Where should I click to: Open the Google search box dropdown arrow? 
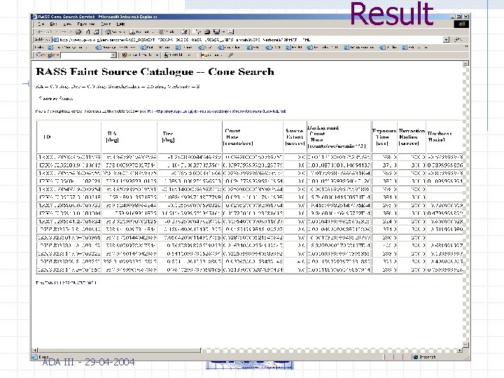[x=113, y=55]
